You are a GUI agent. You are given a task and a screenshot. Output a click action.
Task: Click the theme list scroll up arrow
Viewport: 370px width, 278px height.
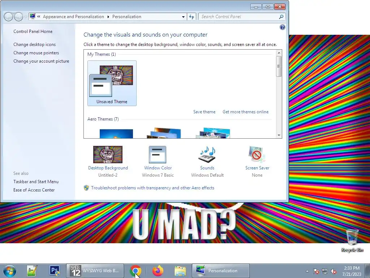[x=279, y=53]
